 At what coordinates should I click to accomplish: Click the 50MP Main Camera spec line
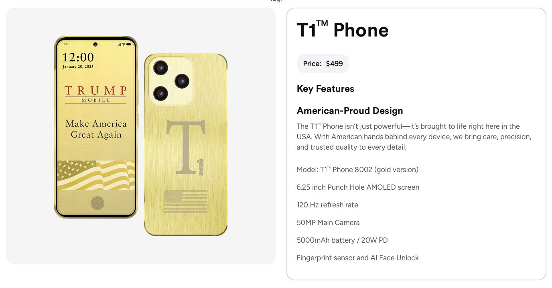pos(328,223)
